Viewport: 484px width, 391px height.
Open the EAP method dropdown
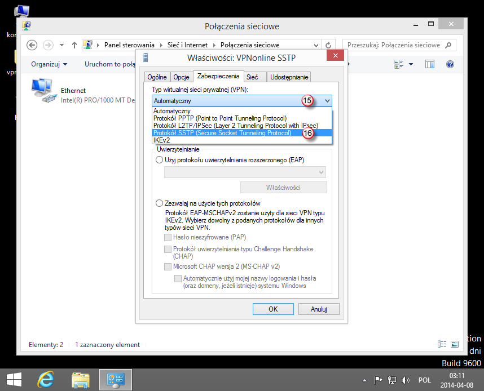[245, 172]
